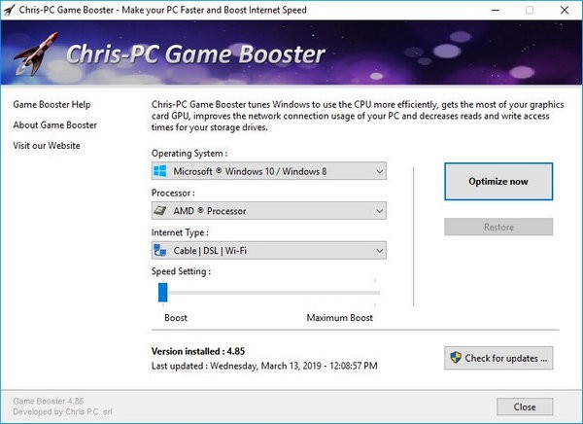Click the Maximum Boost label
This screenshot has width=583, height=424.
tap(339, 318)
